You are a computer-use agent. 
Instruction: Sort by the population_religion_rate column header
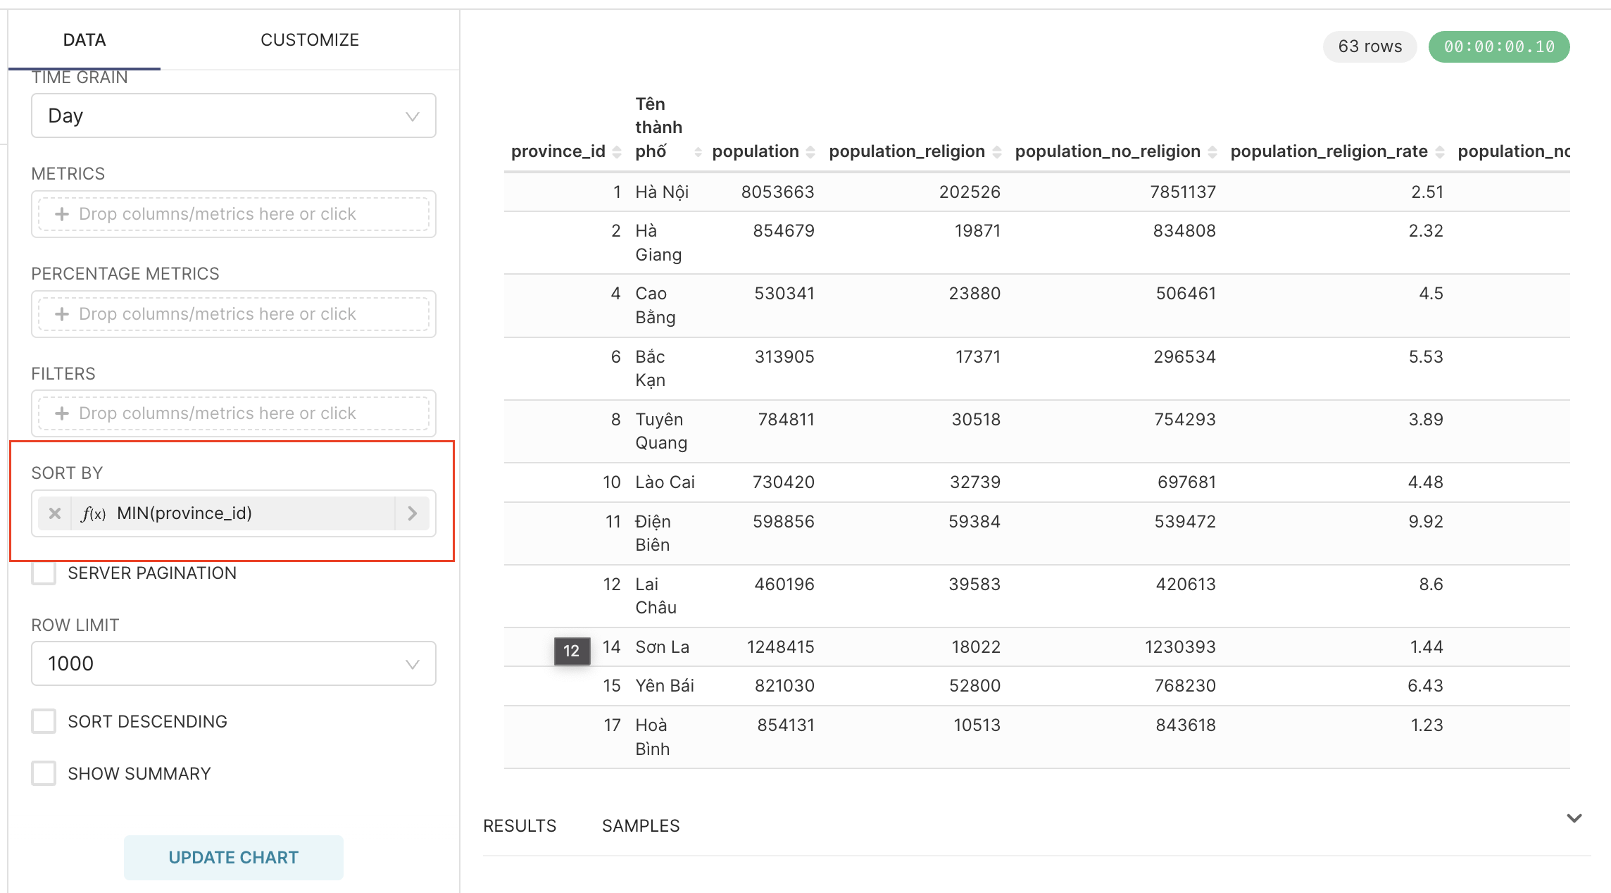1328,151
